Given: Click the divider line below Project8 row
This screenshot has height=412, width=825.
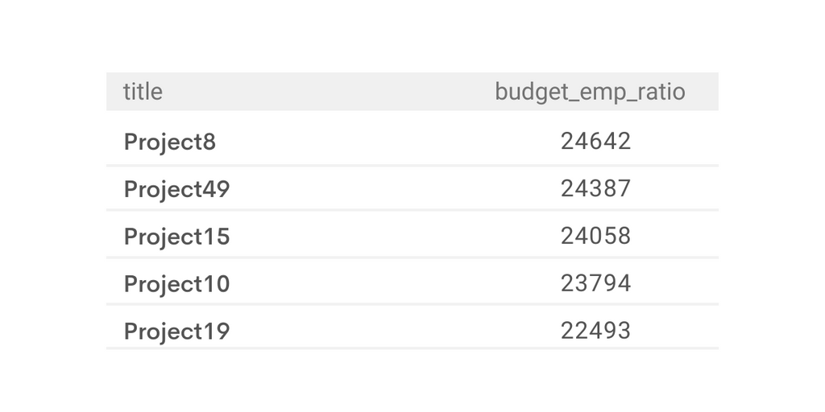Looking at the screenshot, I should [412, 166].
